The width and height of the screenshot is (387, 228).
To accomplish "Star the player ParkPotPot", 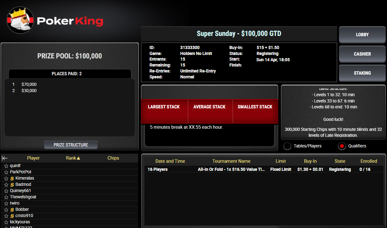I will click(6, 172).
